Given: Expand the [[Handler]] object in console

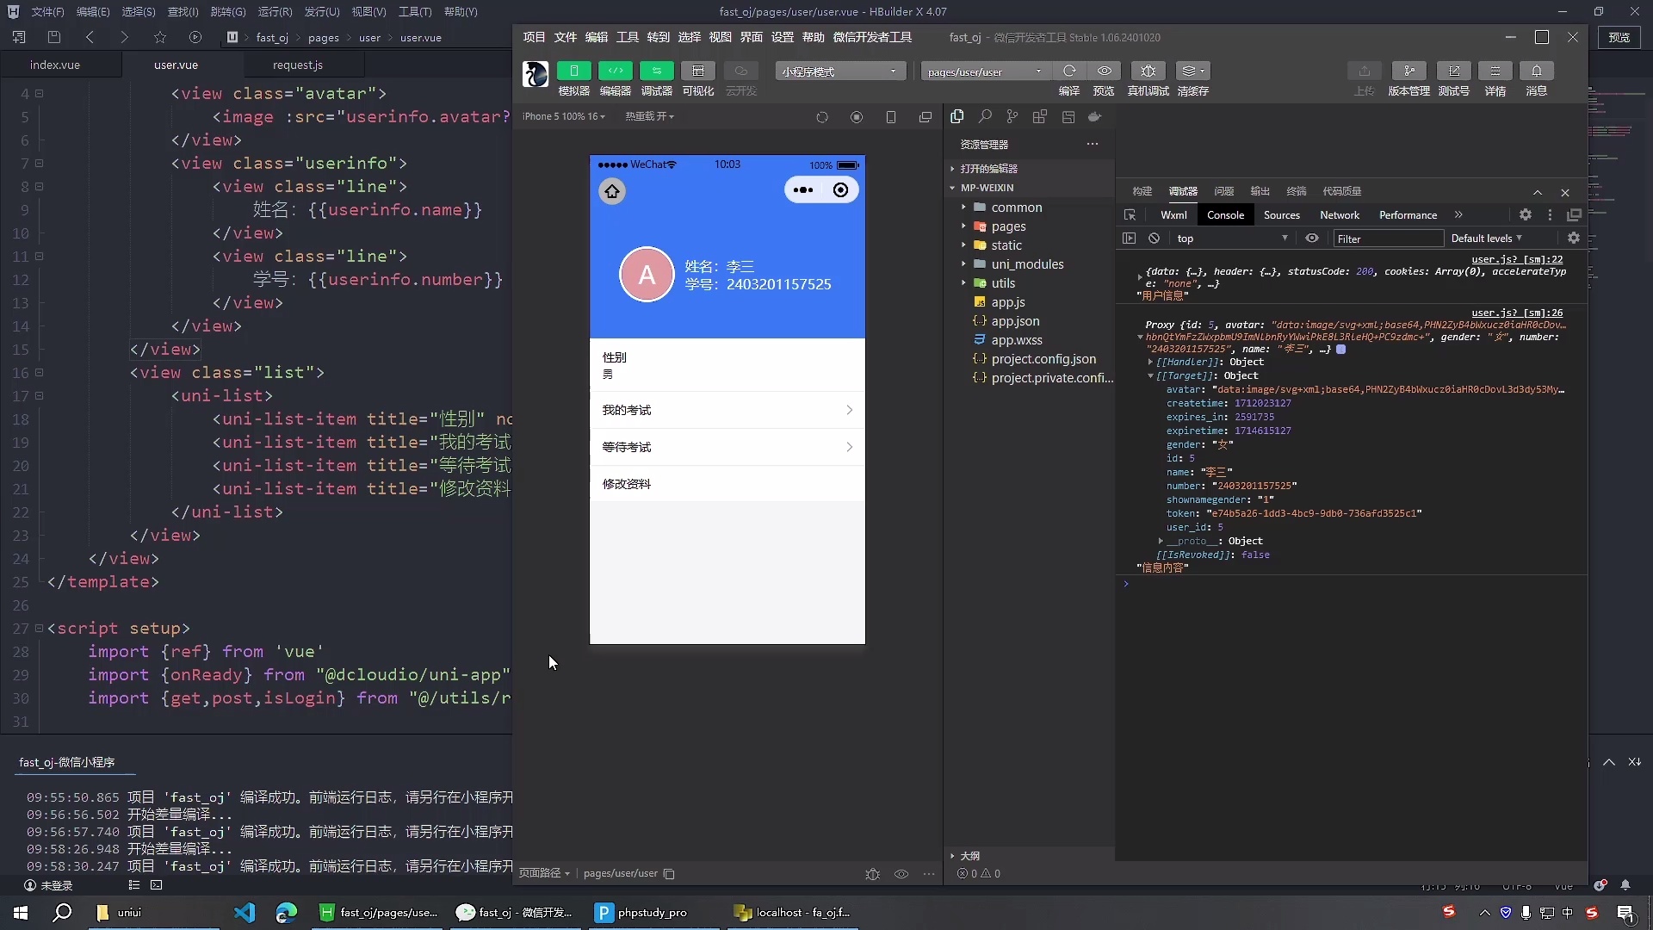Looking at the screenshot, I should click(x=1150, y=363).
